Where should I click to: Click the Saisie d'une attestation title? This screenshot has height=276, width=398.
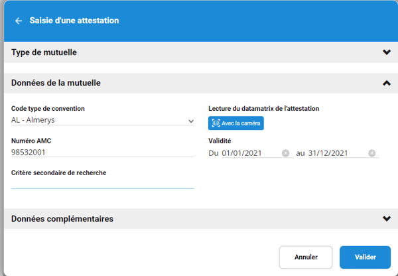[74, 21]
